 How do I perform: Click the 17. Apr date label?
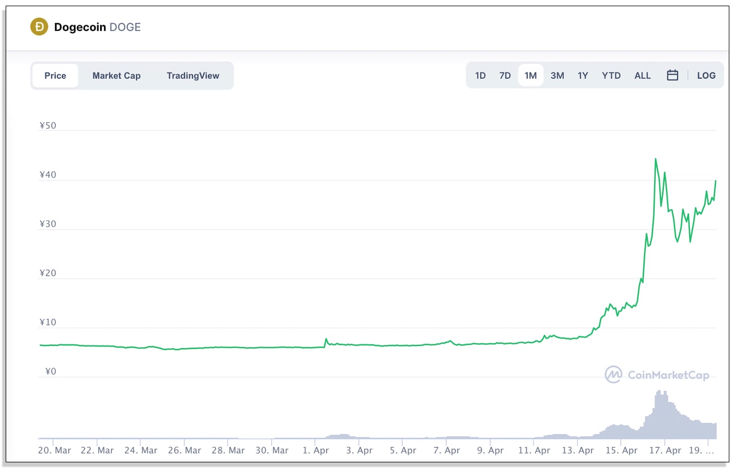coord(664,450)
